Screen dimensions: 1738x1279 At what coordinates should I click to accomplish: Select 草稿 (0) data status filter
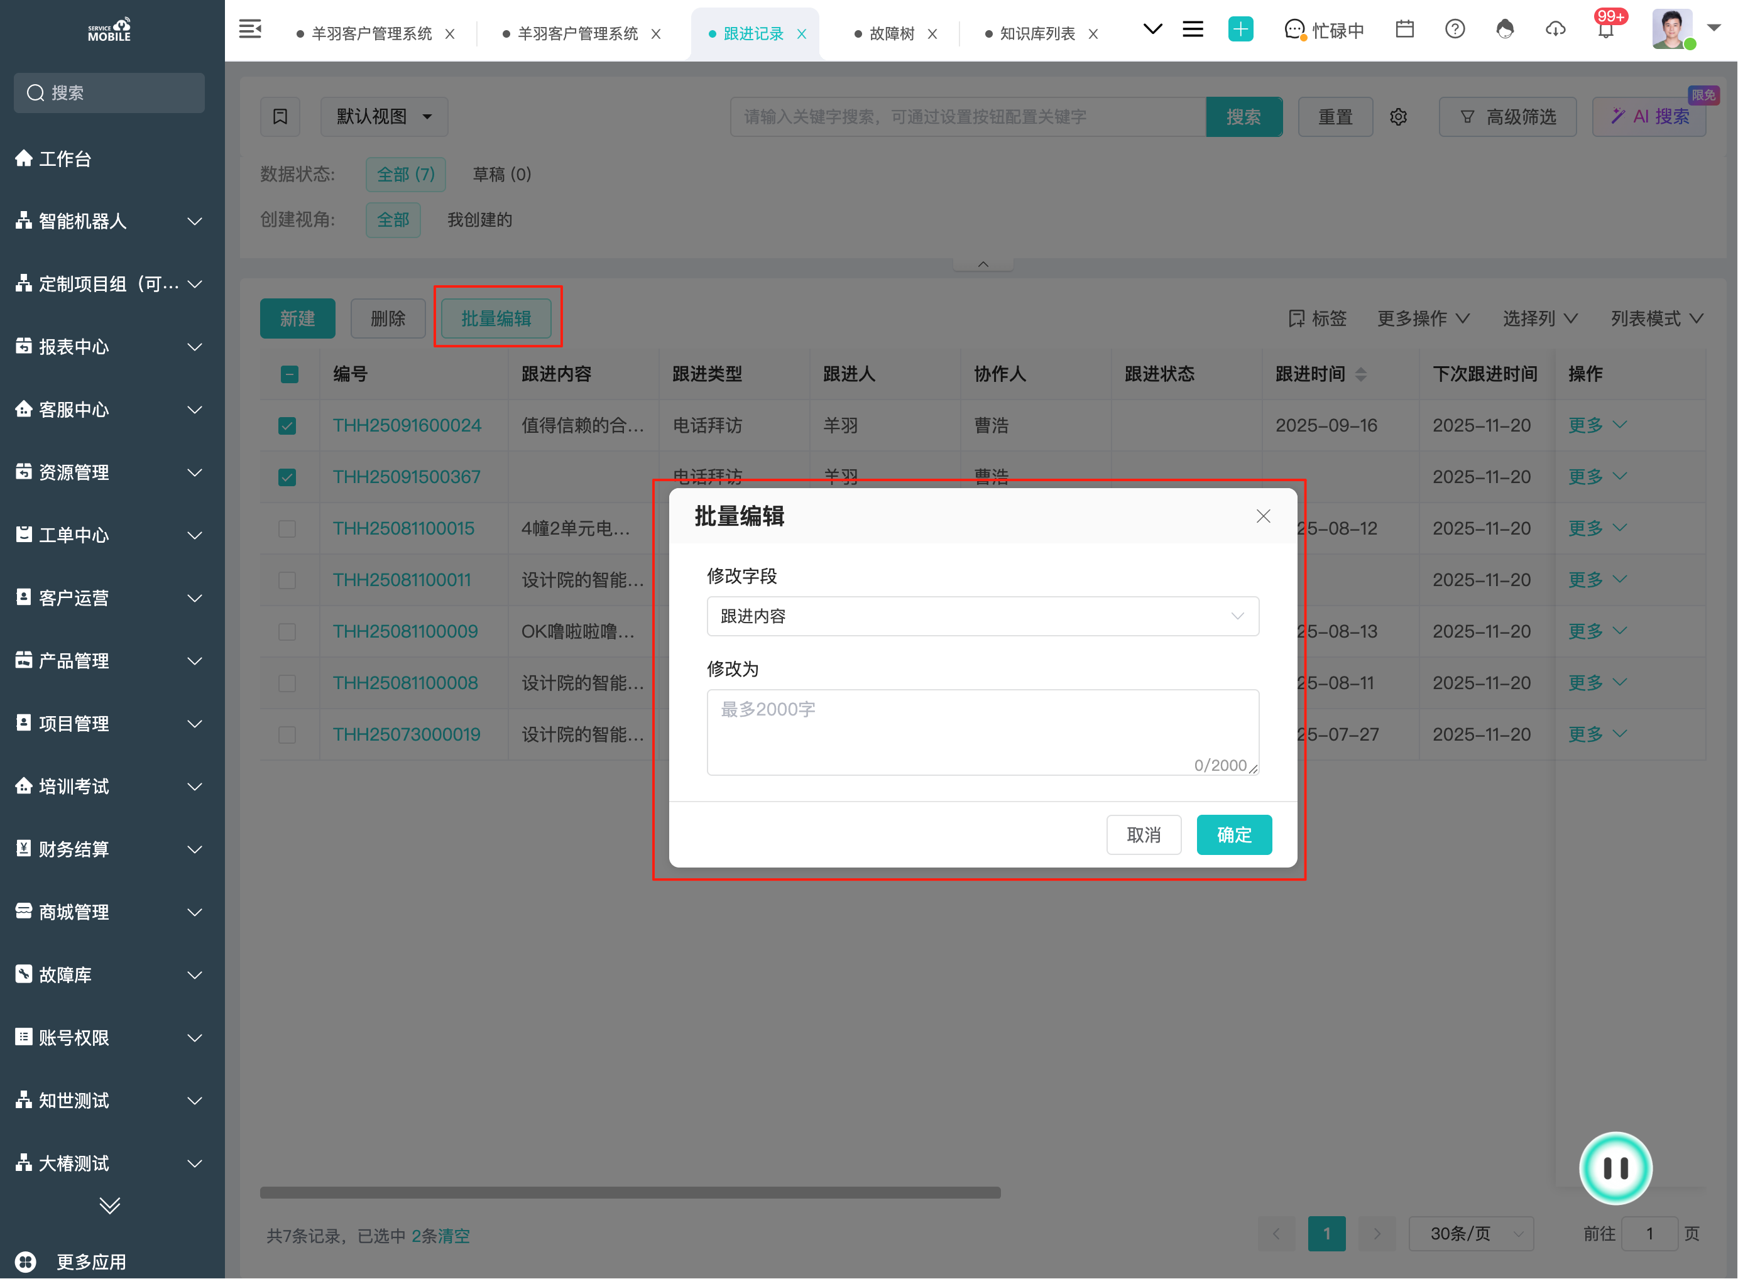502,174
